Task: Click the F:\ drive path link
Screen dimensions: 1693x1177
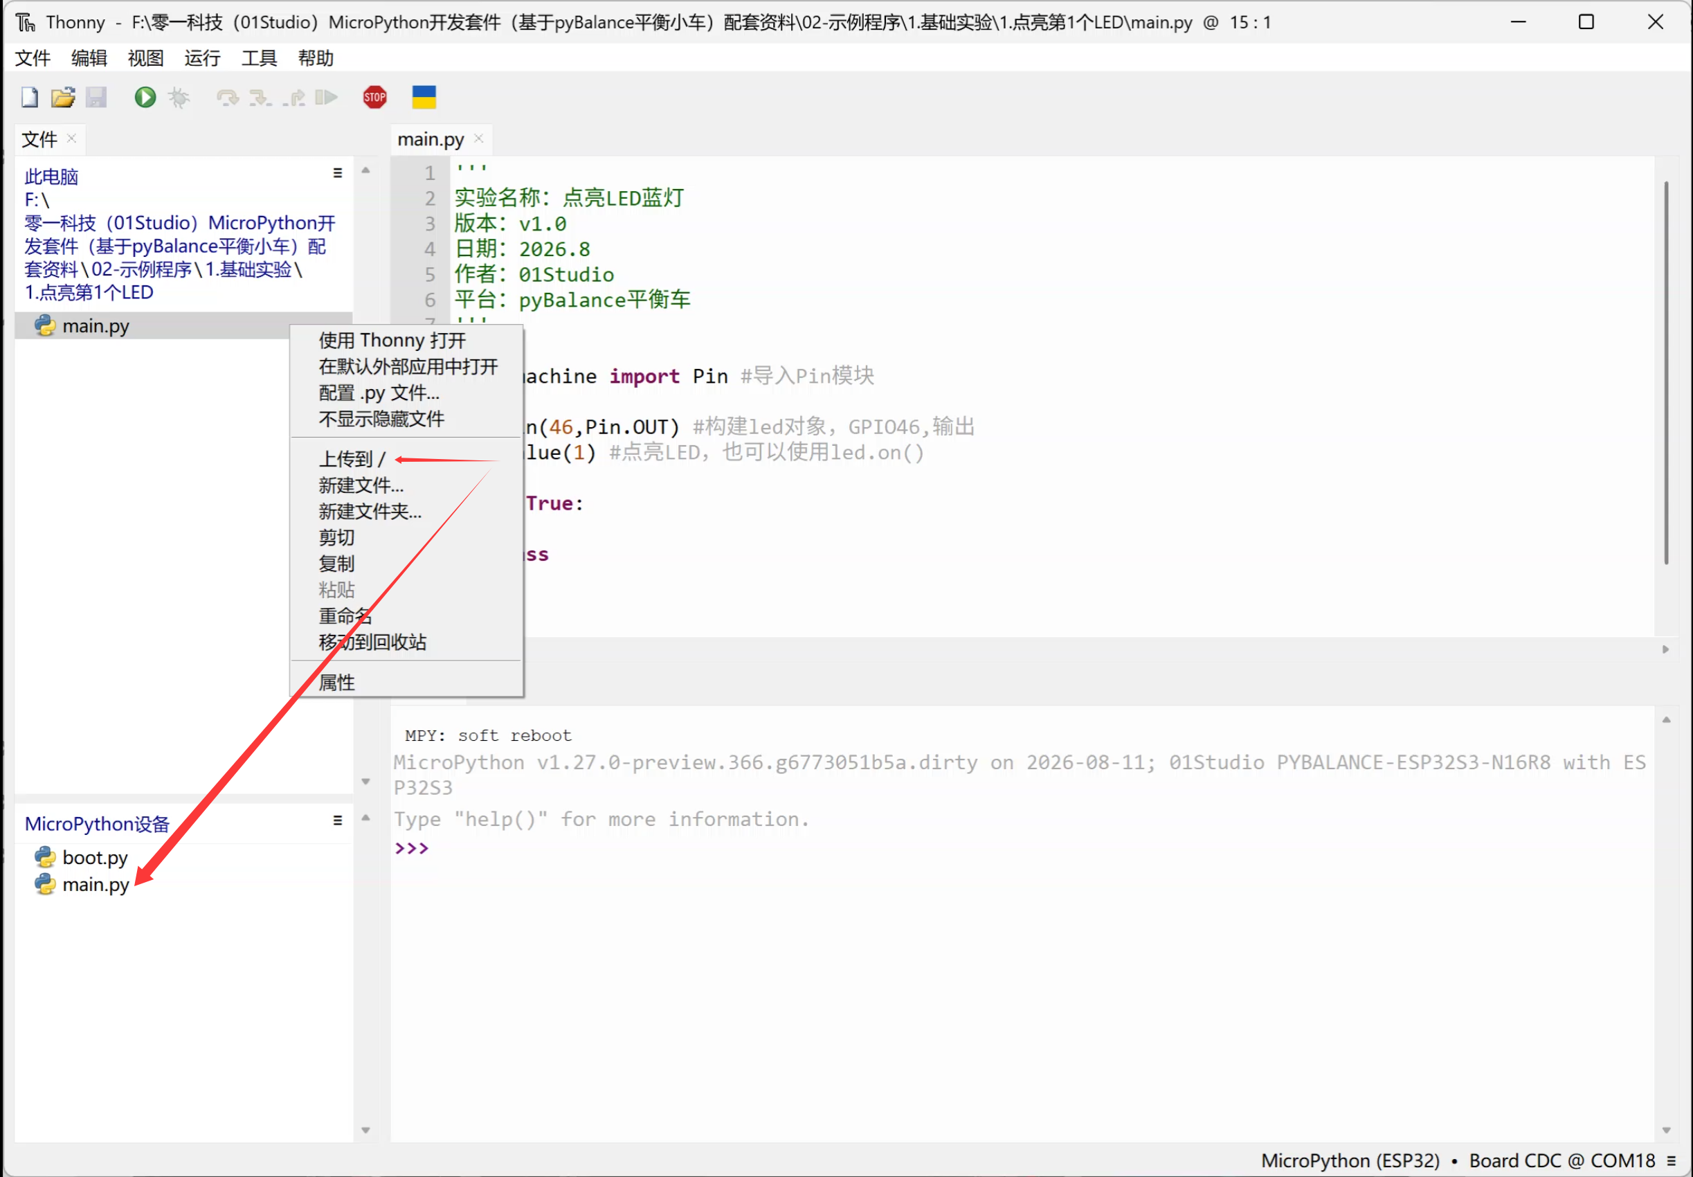Action: point(36,199)
